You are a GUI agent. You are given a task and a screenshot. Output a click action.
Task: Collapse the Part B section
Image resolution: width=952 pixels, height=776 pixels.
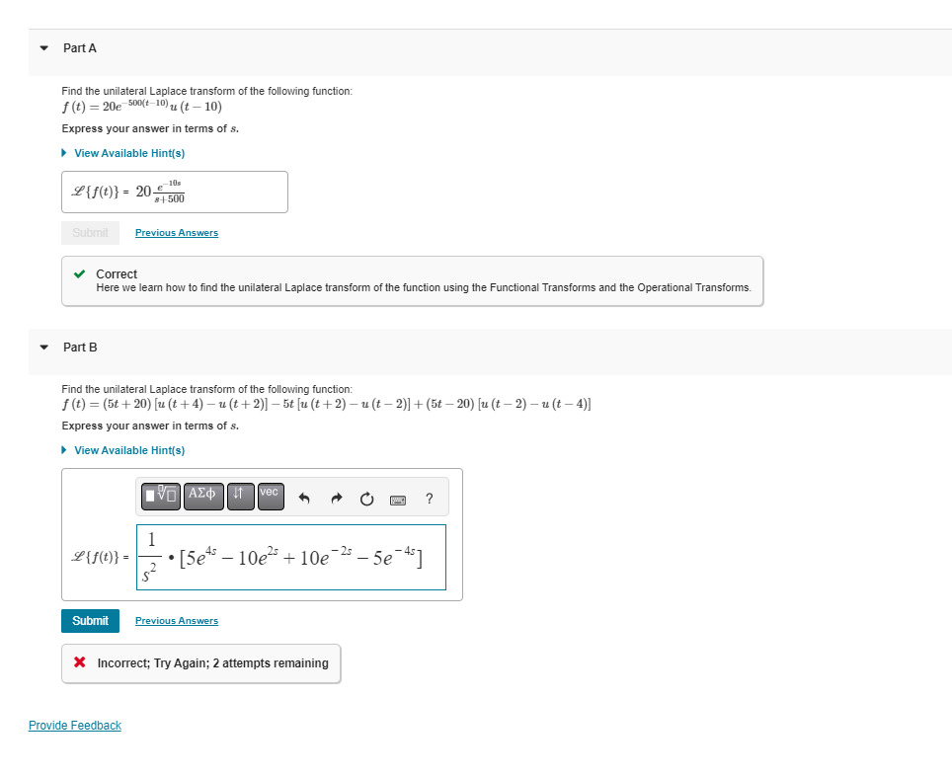coord(43,347)
